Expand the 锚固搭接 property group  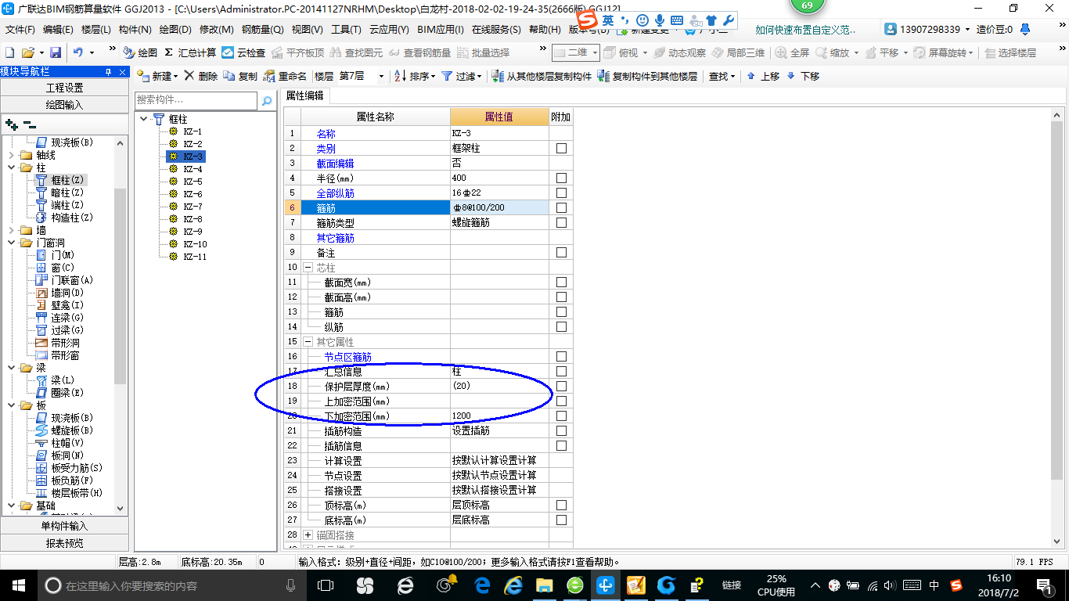[x=308, y=535]
